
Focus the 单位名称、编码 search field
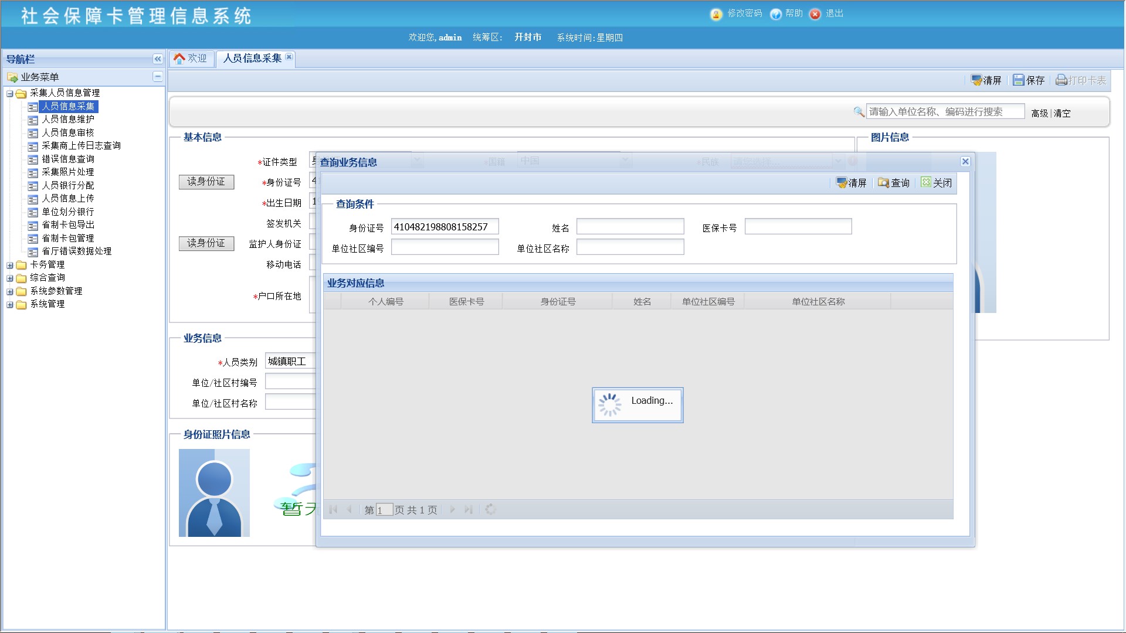click(945, 111)
